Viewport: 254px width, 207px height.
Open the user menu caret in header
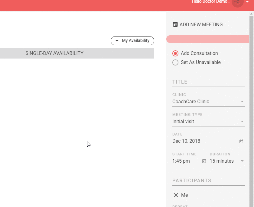[x=247, y=2]
